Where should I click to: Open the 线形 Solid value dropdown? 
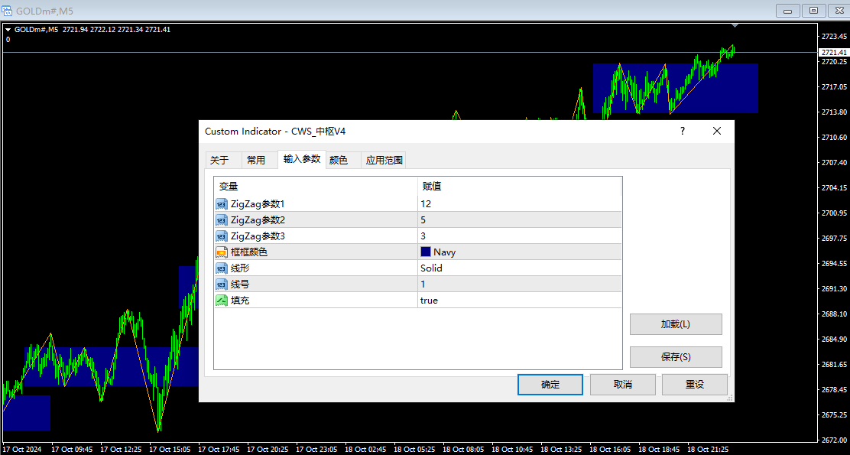tap(519, 268)
